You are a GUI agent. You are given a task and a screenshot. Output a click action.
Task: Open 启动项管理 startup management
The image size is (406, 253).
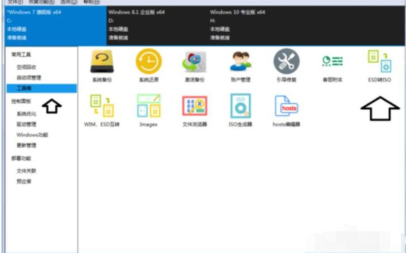click(29, 78)
